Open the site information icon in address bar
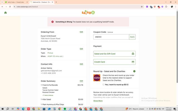178x111 pixels. click(x=14, y=7)
